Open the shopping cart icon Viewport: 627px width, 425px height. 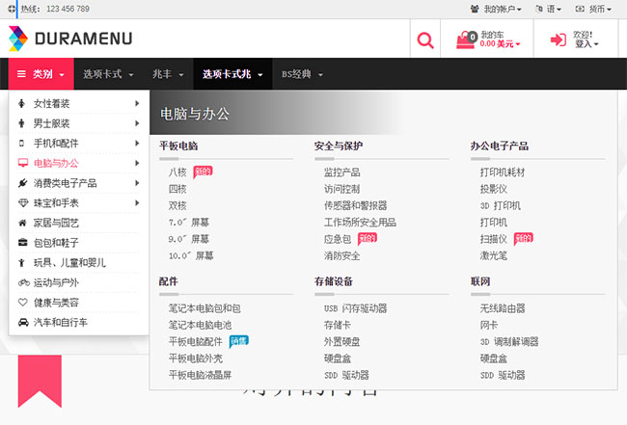[x=468, y=40]
